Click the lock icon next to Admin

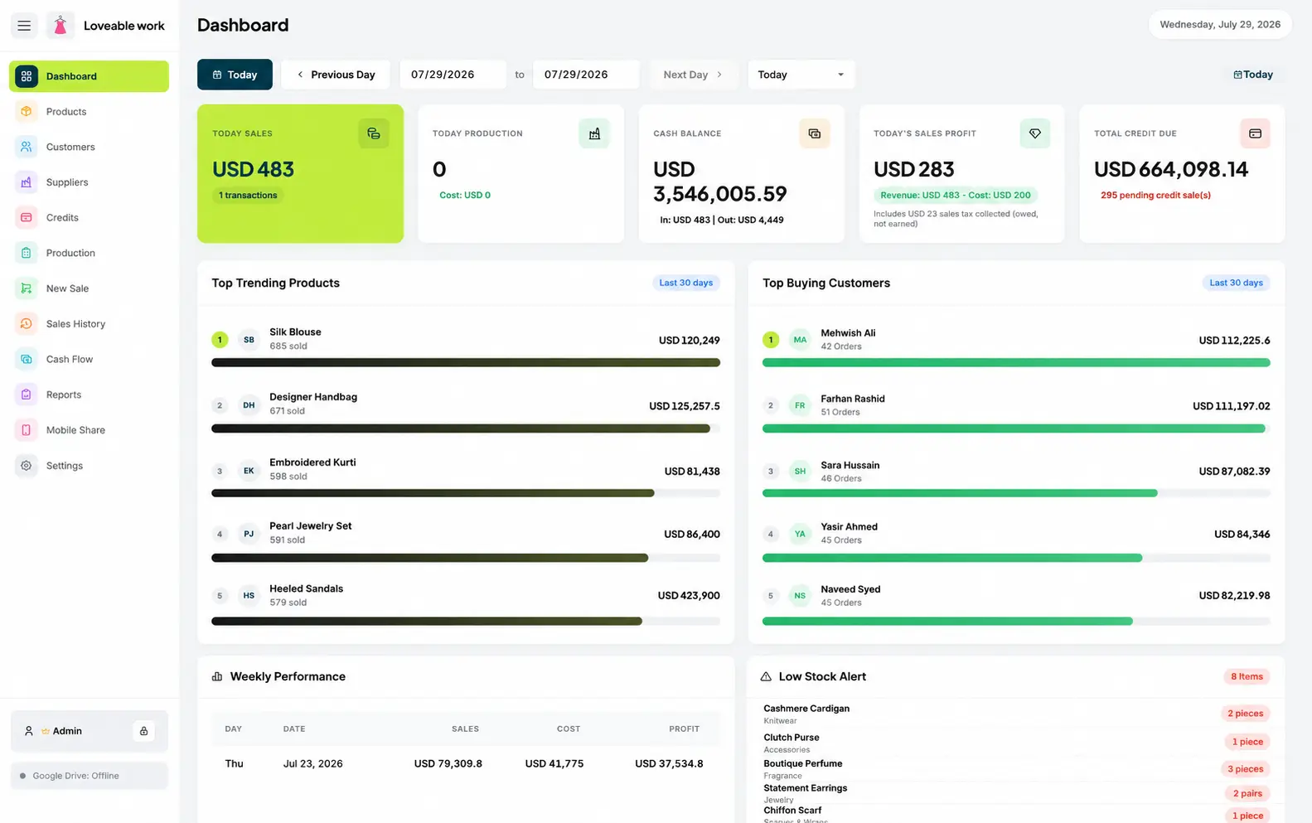point(143,731)
